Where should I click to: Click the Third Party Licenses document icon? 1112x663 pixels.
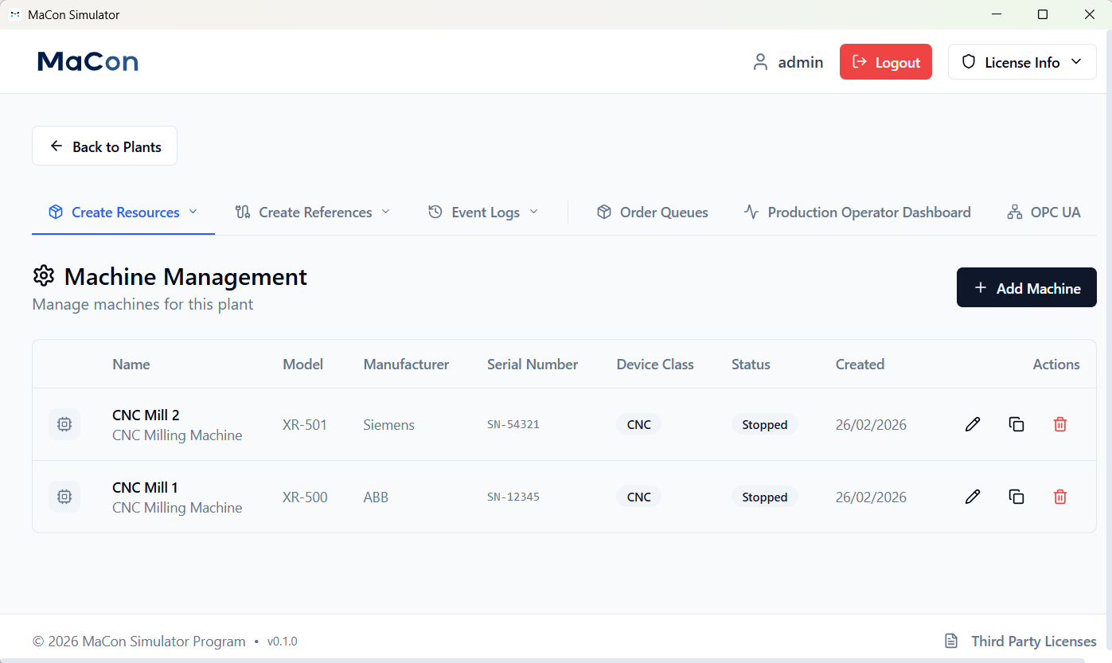(x=950, y=641)
